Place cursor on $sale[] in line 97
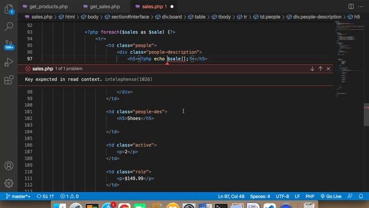The image size is (369, 208). (x=176, y=59)
